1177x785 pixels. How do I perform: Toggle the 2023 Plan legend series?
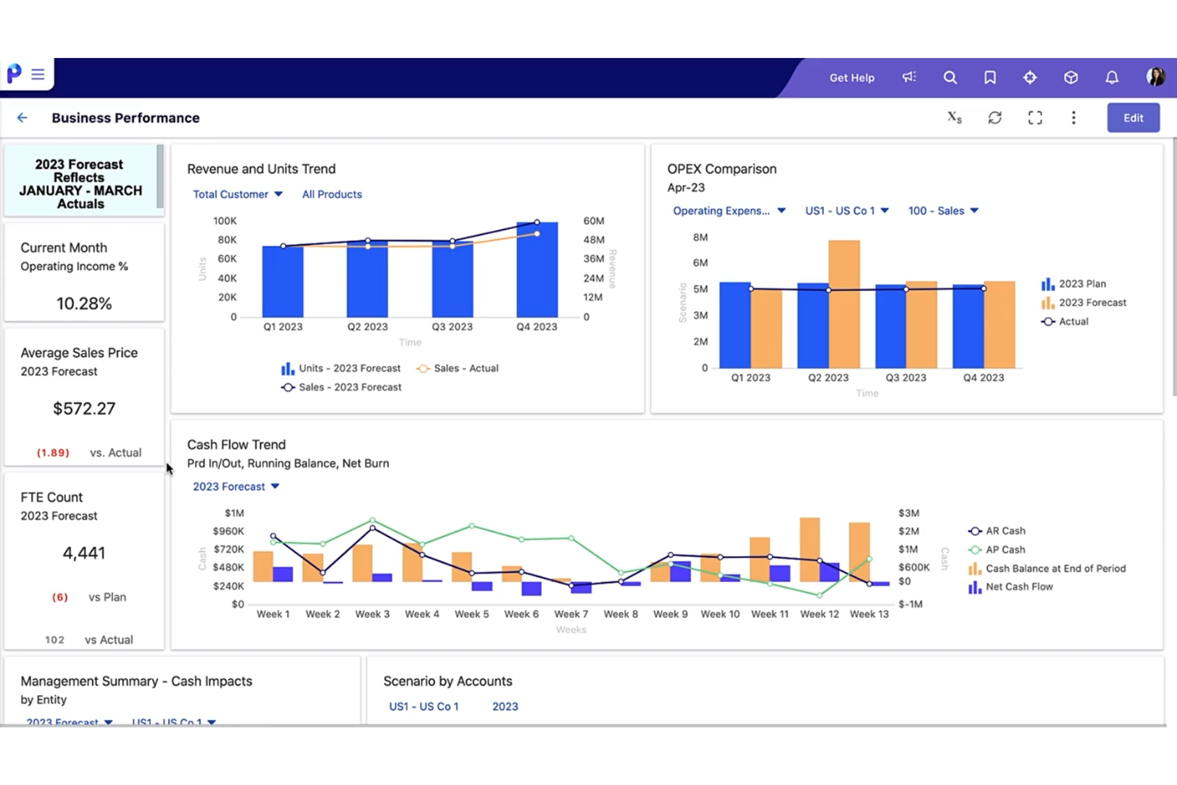pyautogui.click(x=1074, y=284)
